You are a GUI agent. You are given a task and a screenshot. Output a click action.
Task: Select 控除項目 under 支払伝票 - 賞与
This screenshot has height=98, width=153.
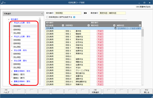click(x=25, y=64)
